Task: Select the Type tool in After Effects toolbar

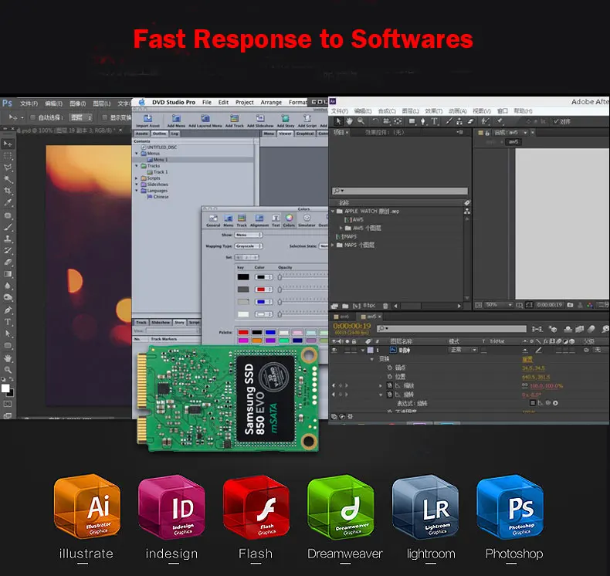Action: [x=434, y=121]
